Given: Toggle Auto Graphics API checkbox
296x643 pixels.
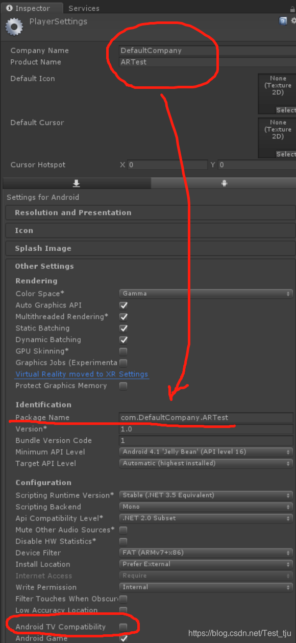Looking at the screenshot, I should (123, 305).
